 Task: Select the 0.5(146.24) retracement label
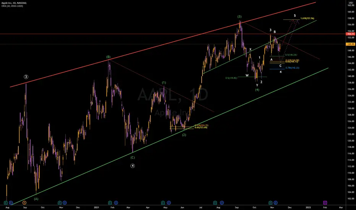291,55
